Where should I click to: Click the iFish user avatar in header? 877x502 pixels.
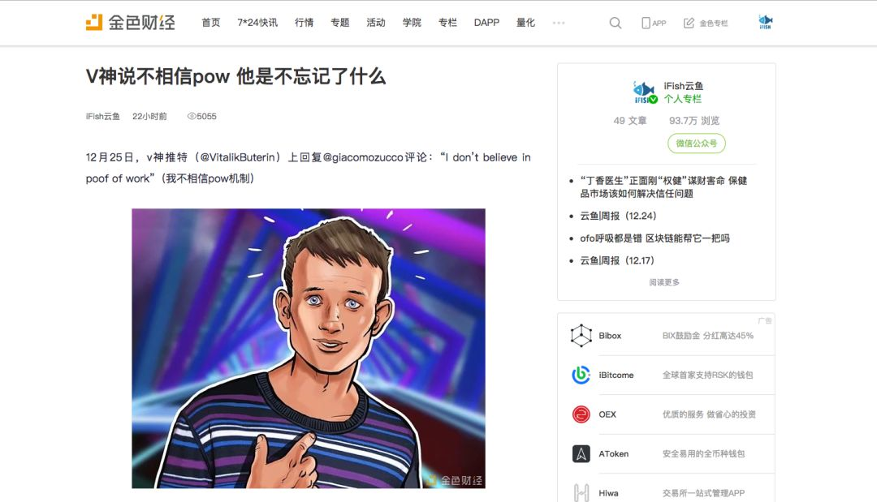click(x=765, y=23)
